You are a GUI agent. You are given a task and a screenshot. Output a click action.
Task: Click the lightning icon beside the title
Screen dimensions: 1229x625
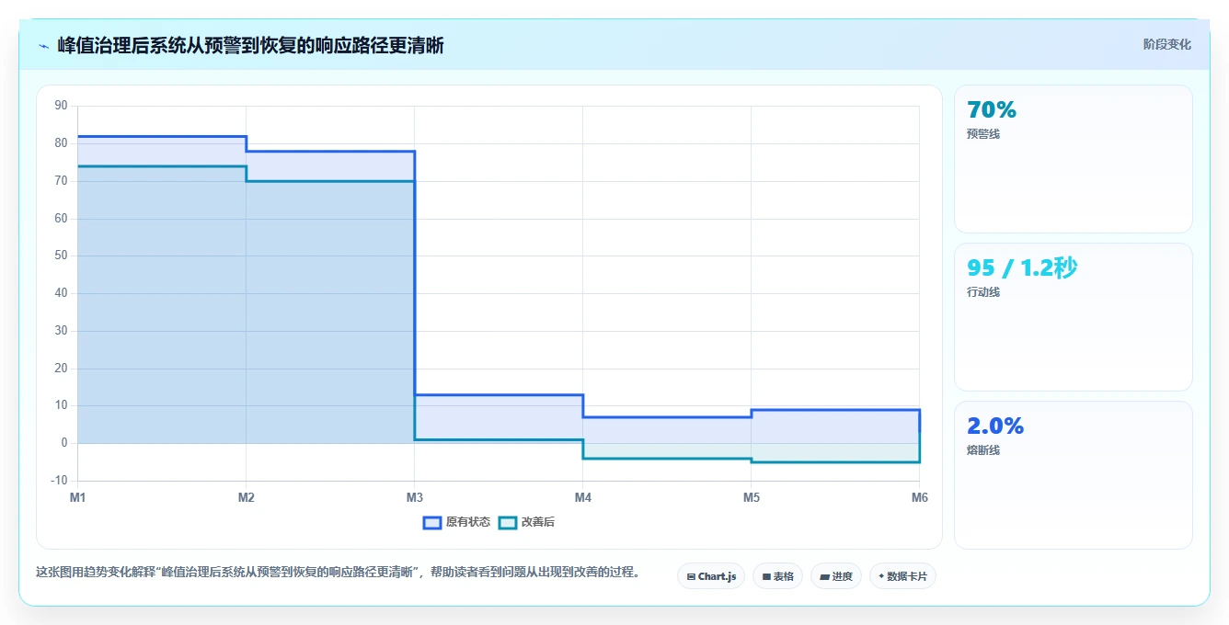coord(43,46)
